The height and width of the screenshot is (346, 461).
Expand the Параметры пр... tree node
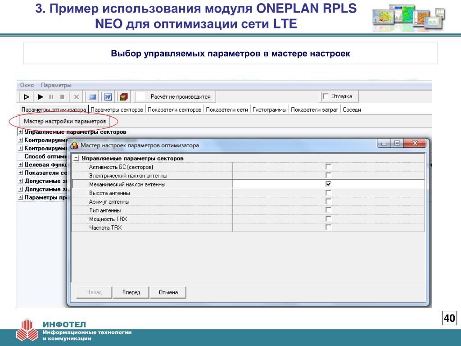tap(21, 197)
